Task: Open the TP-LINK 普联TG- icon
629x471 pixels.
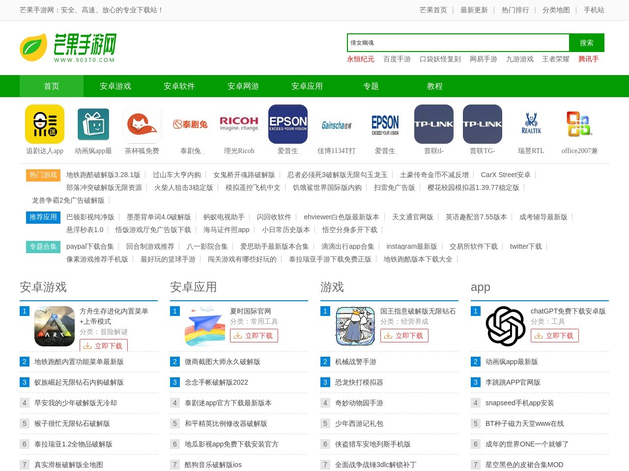Action: (x=483, y=124)
